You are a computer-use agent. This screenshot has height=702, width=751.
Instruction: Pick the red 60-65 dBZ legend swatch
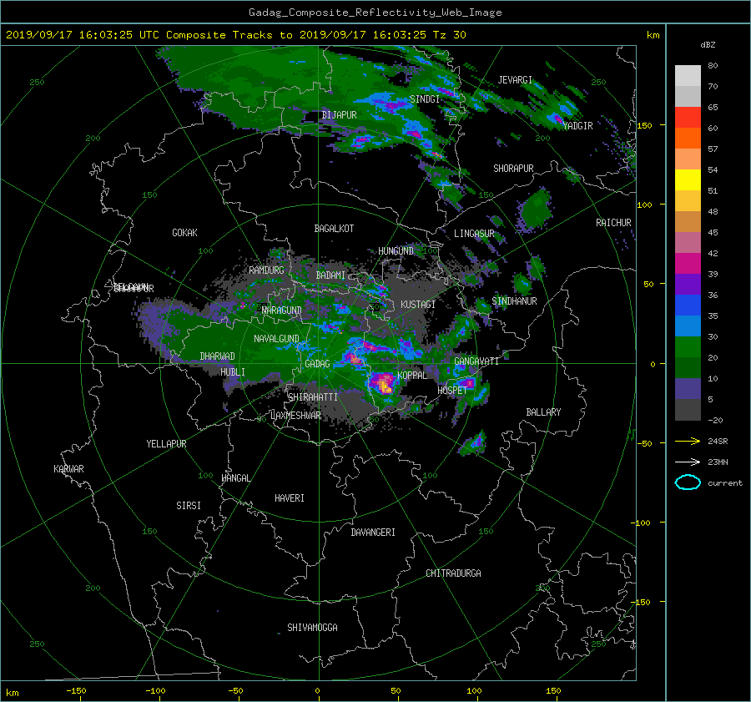pyautogui.click(x=688, y=118)
